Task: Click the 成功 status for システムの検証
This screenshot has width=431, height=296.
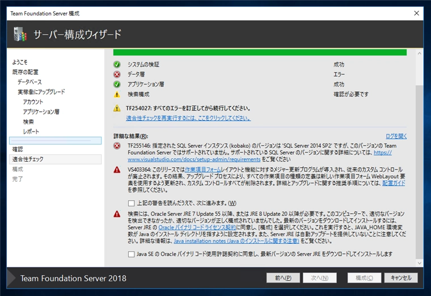Action: pyautogui.click(x=339, y=64)
